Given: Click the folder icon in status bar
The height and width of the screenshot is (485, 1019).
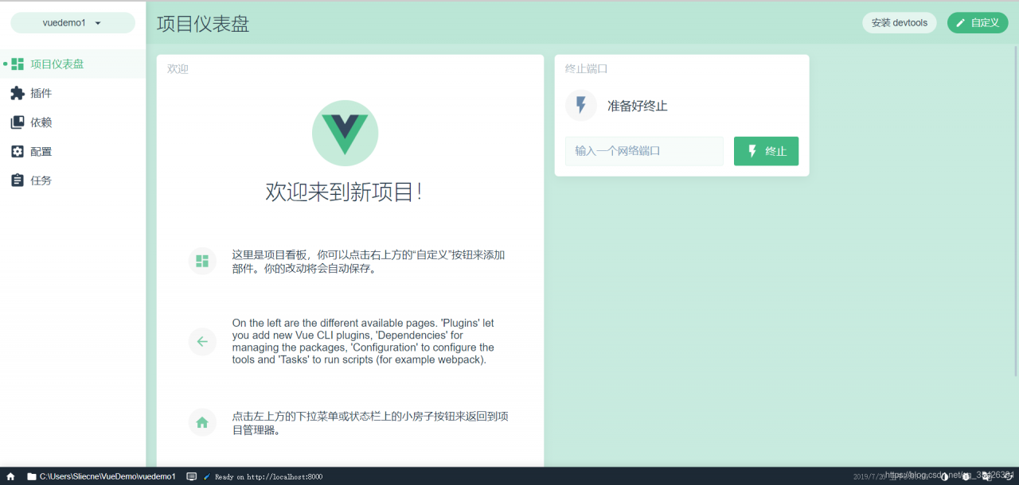Looking at the screenshot, I should (x=32, y=476).
